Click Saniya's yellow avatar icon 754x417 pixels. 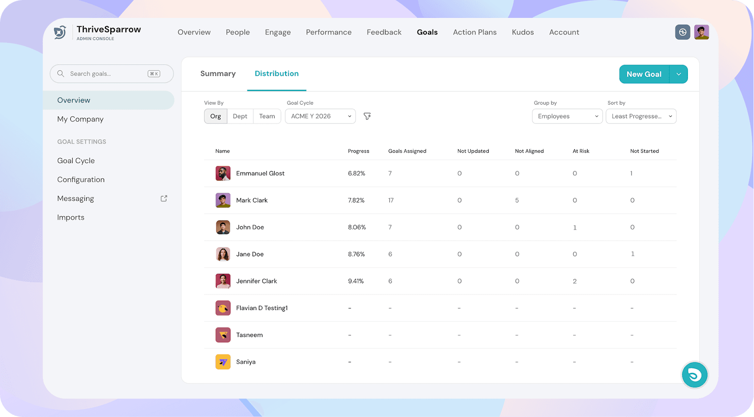click(x=223, y=362)
